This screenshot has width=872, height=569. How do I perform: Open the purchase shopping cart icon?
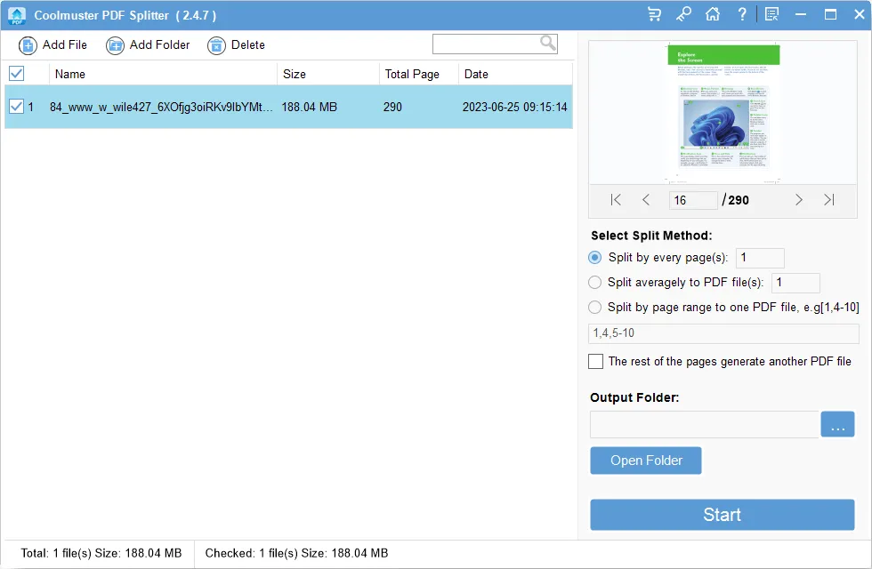point(654,14)
